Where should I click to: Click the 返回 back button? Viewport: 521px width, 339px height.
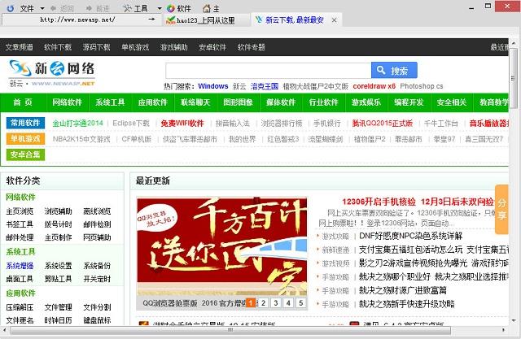pyautogui.click(x=62, y=9)
